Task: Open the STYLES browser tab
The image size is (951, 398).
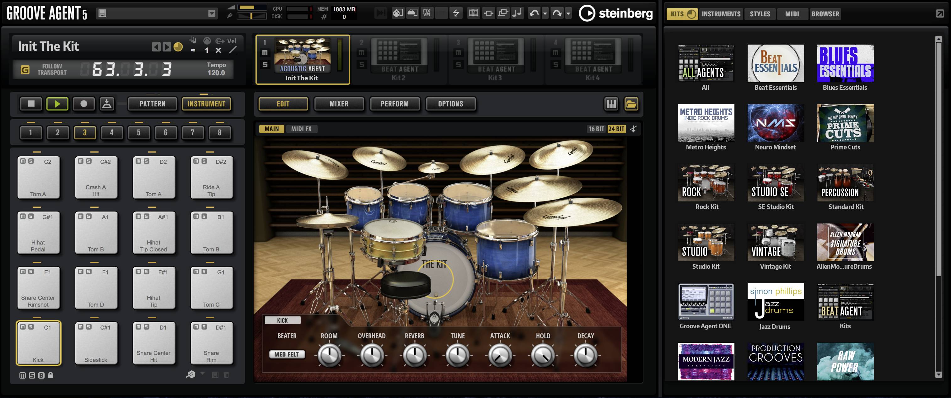Action: tap(760, 14)
